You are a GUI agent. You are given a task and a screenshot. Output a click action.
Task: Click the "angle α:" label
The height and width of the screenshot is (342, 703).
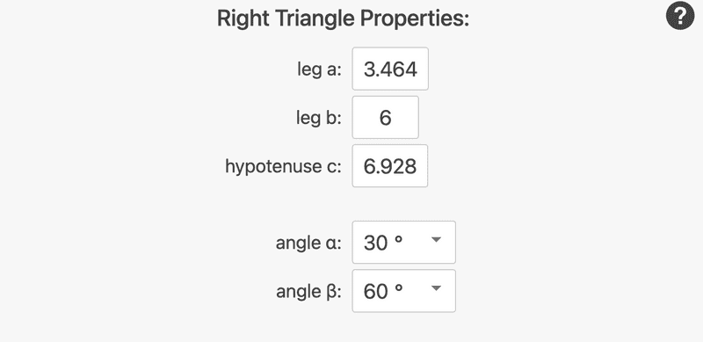tap(308, 243)
